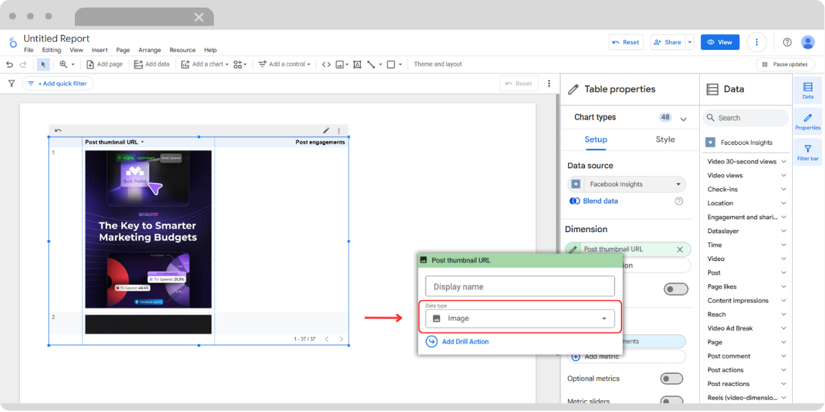Select the line drawing tool

pyautogui.click(x=372, y=64)
